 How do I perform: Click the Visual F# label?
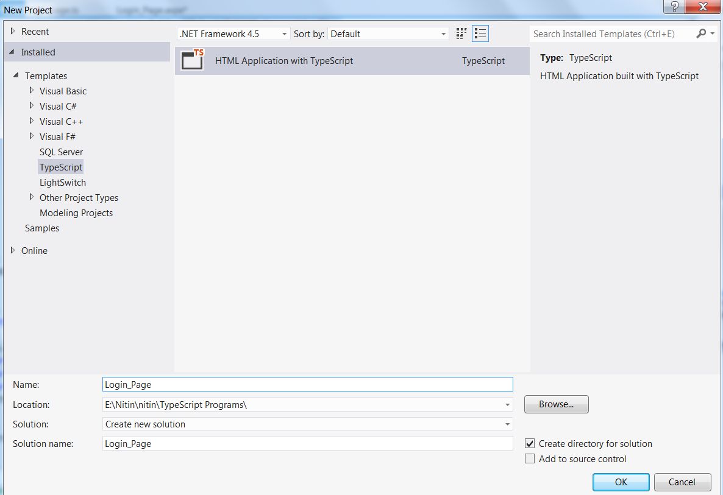pyautogui.click(x=57, y=137)
